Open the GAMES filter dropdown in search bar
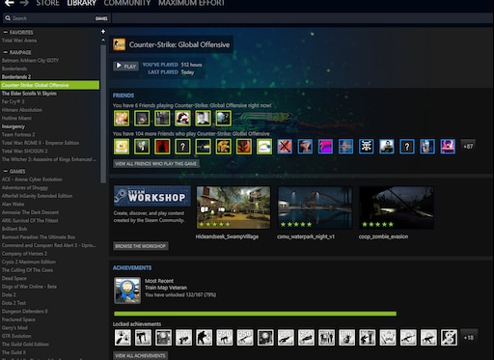 point(101,18)
